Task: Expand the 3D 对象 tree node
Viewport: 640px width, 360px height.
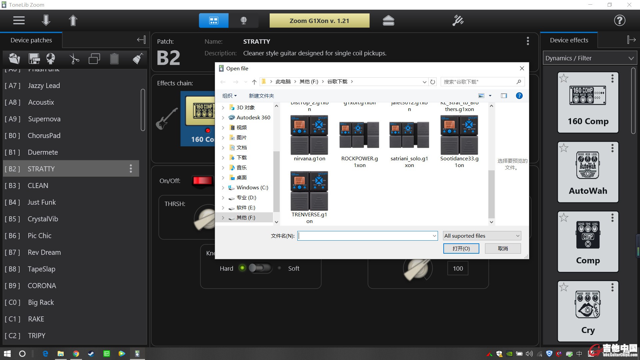Action: tap(223, 108)
